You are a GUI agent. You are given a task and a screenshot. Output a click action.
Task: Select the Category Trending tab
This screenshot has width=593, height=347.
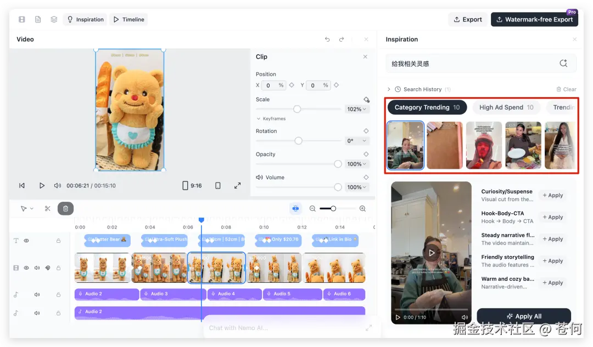pyautogui.click(x=427, y=107)
